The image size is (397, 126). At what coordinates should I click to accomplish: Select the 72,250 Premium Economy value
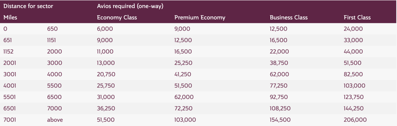(x=183, y=108)
